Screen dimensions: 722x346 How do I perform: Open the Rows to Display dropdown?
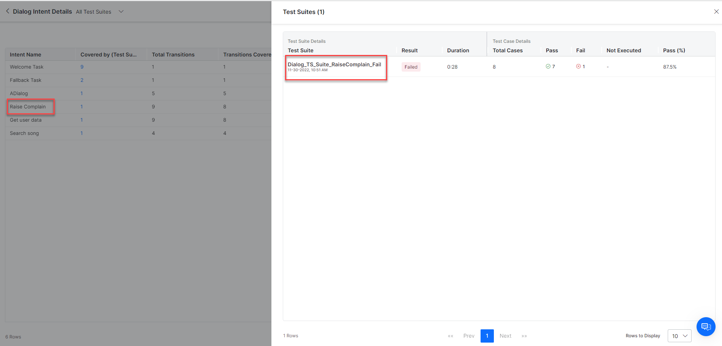tap(679, 336)
